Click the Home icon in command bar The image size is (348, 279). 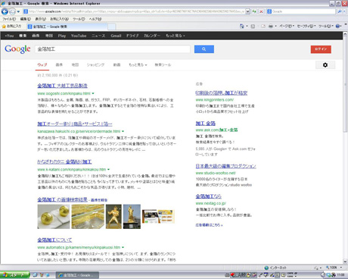pos(242,26)
